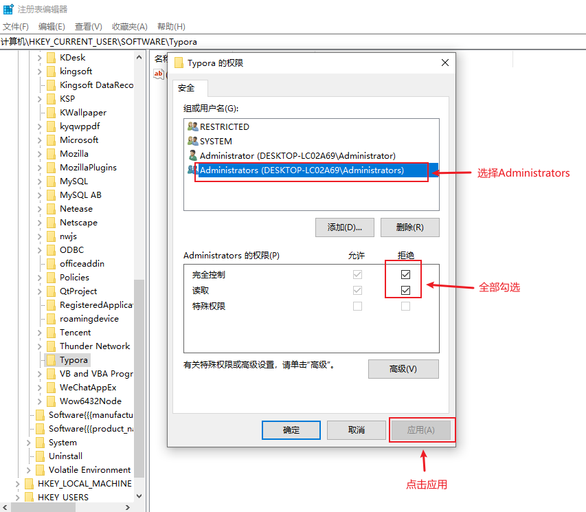586x512 pixels.
Task: Toggle allow checkbox for 读取
Action: click(357, 290)
